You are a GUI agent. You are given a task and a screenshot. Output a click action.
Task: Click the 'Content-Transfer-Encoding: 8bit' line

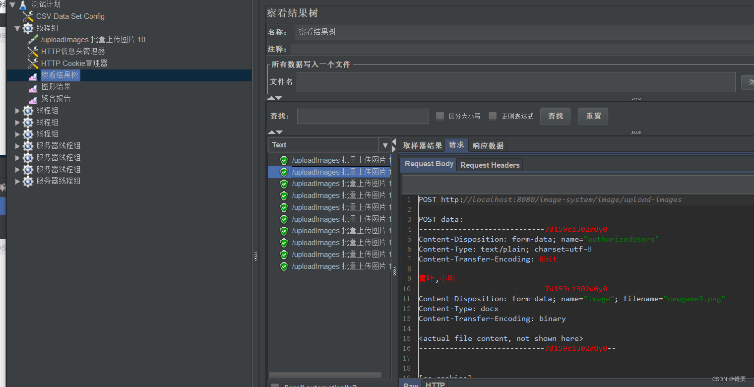click(488, 259)
